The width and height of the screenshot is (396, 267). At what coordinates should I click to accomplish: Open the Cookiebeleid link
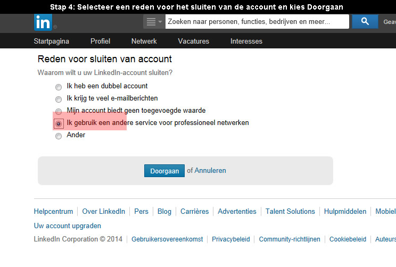coord(348,239)
